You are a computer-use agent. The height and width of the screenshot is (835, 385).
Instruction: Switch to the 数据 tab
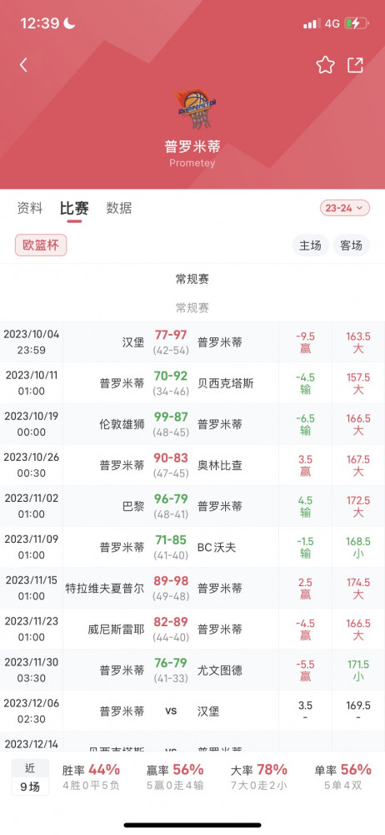pos(119,208)
